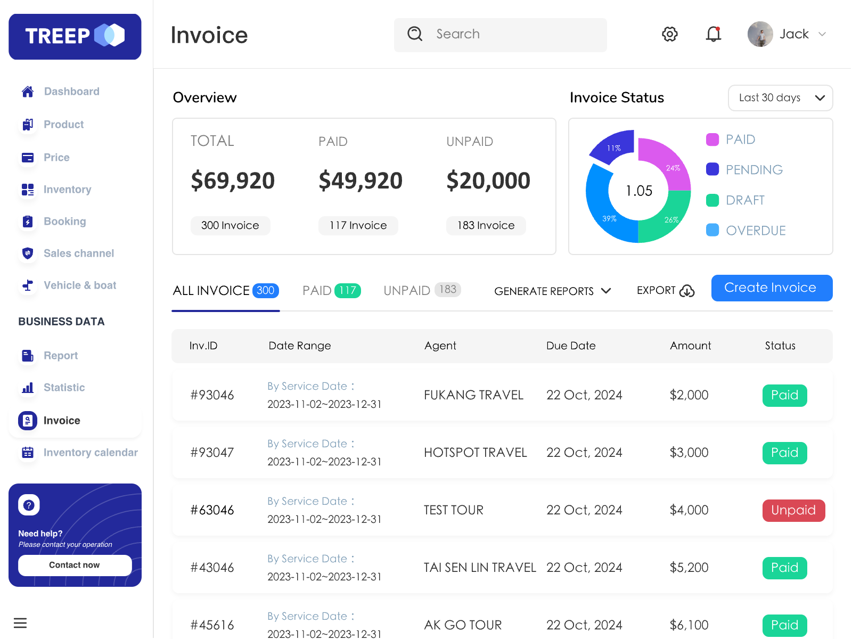Click the TREEP logo
Image resolution: width=852 pixels, height=639 pixels.
coord(75,37)
